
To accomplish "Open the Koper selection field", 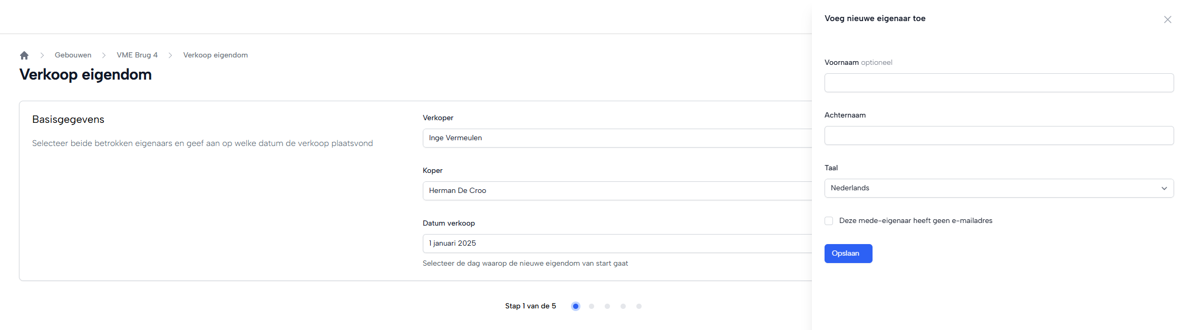I will click(x=617, y=191).
